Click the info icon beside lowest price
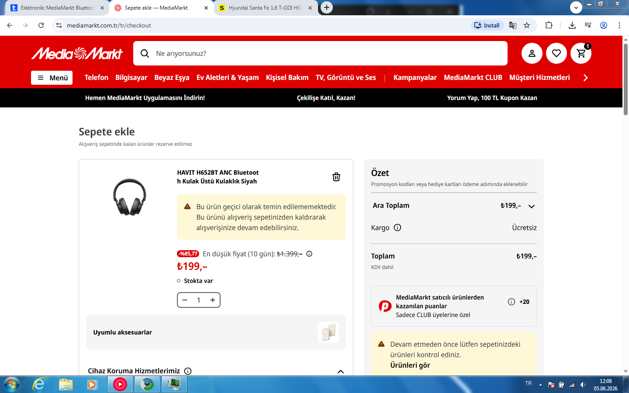 (309, 254)
